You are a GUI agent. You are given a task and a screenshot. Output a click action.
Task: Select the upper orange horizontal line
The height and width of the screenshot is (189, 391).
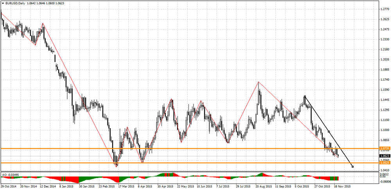[195, 148]
